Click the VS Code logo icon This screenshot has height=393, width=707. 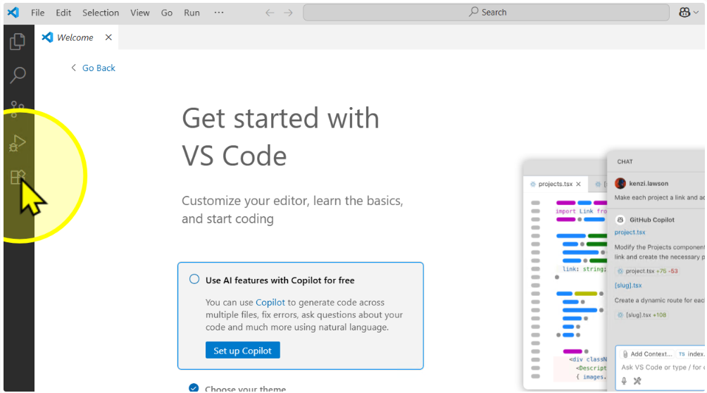click(13, 13)
